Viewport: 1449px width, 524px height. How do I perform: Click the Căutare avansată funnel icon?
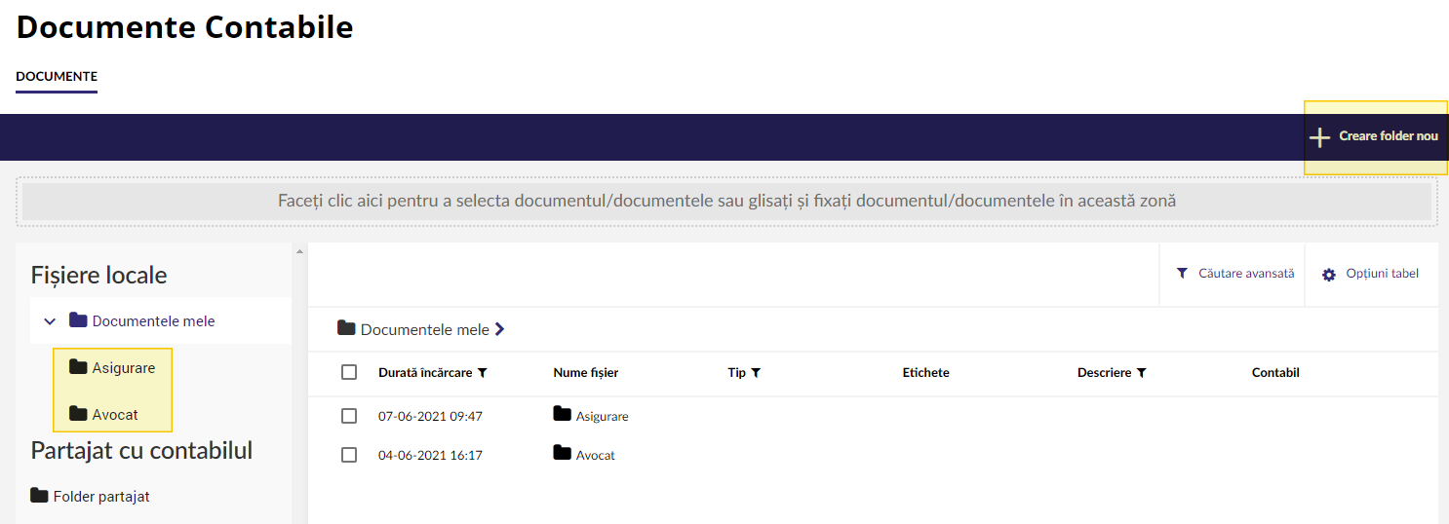point(1182,274)
